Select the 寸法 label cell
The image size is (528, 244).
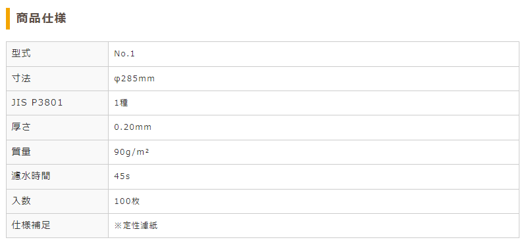click(57, 79)
